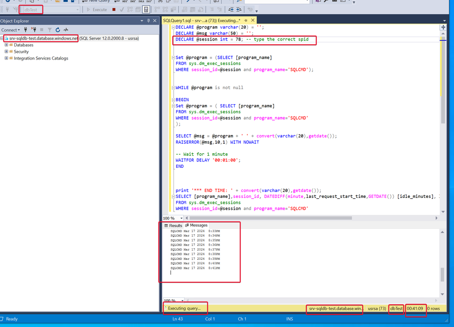The image size is (454, 327).
Task: Click the Refresh icon in Object Explorer
Action: coord(58,30)
